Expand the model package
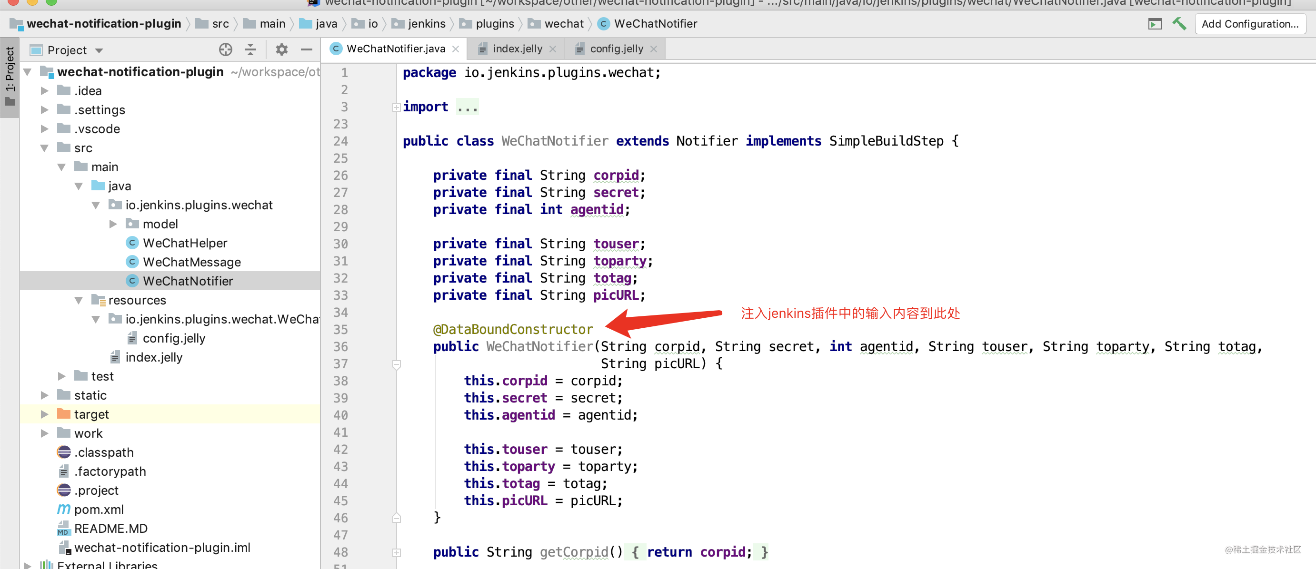 click(x=113, y=224)
